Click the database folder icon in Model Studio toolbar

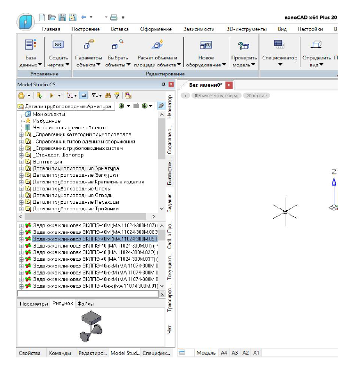[21, 95]
